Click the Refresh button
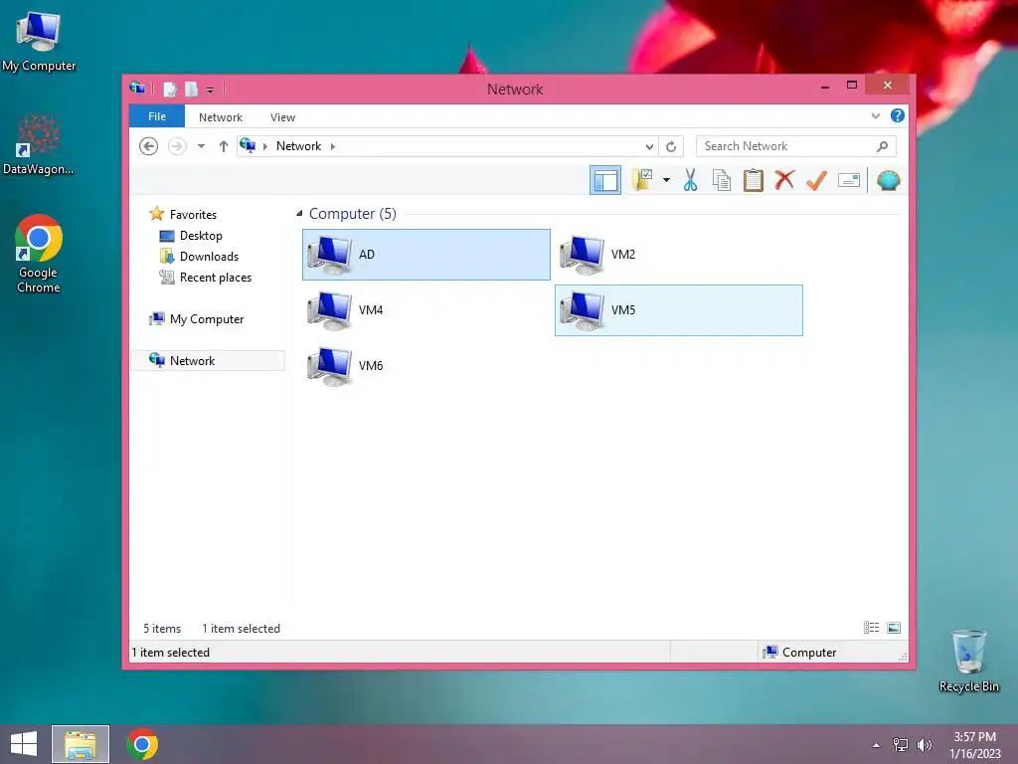Image resolution: width=1018 pixels, height=764 pixels. pos(671,147)
